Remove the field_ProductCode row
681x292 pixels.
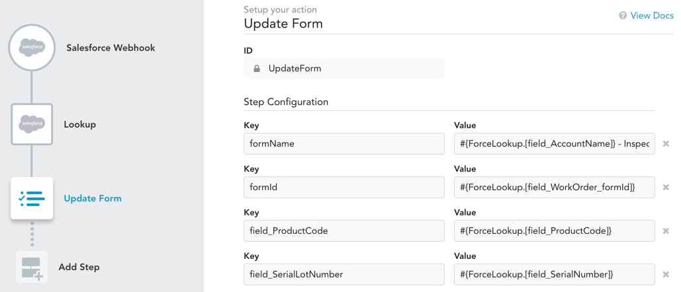click(666, 231)
